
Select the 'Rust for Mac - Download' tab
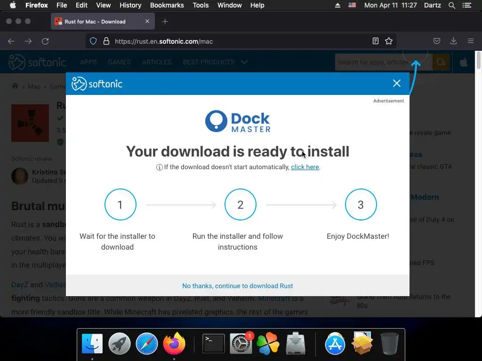[103, 22]
